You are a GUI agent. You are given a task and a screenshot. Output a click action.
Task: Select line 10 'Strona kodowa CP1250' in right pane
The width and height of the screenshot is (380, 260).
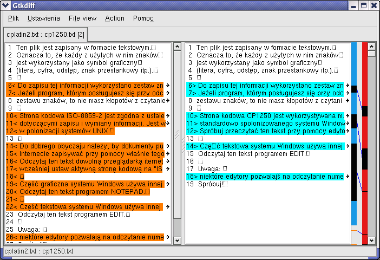(x=265, y=116)
